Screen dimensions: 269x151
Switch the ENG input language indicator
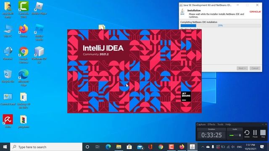coord(239,147)
